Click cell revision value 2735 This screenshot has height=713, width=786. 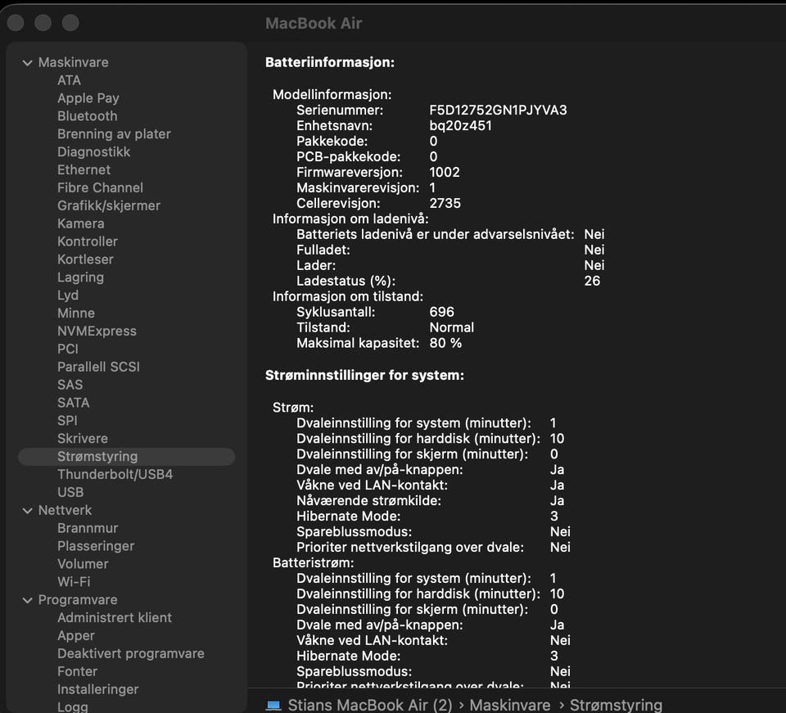[x=445, y=204]
